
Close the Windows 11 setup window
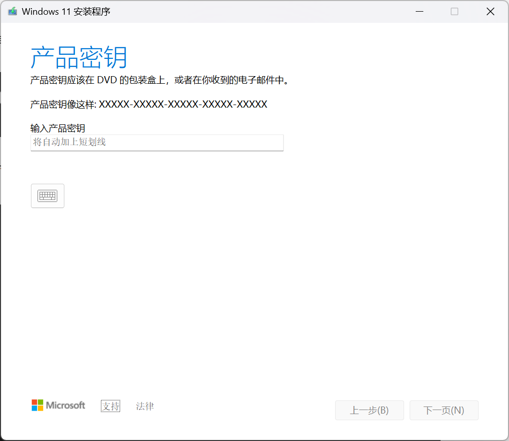490,11
